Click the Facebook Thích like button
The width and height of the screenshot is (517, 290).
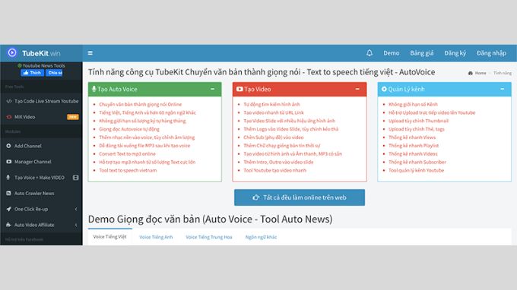32,73
